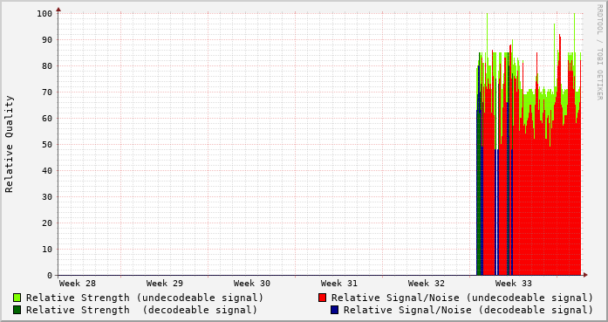
Task: Click the red undecodeable Signal/Noise swatch
Action: pyautogui.click(x=322, y=298)
